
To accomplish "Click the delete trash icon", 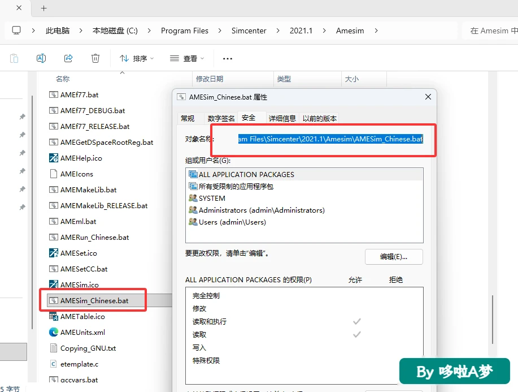I will pyautogui.click(x=95, y=59).
